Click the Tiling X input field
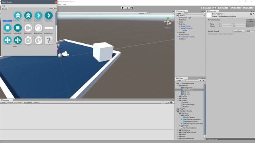255x143 pixels. pyautogui.click(x=226, y=24)
